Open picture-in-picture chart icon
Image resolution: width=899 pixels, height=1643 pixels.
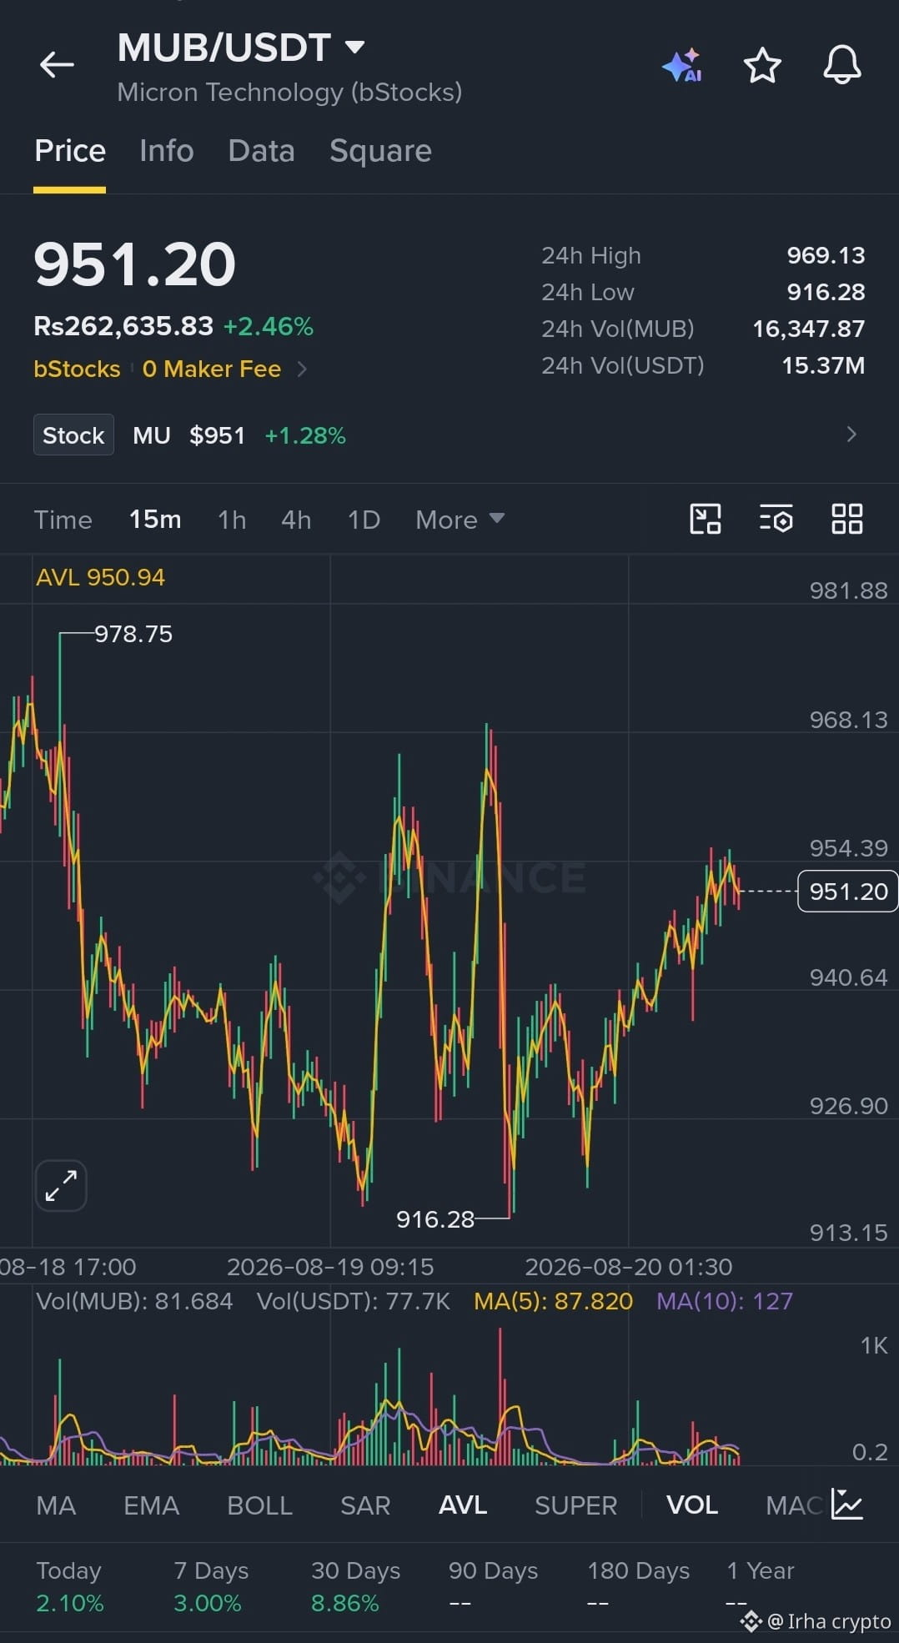click(706, 519)
